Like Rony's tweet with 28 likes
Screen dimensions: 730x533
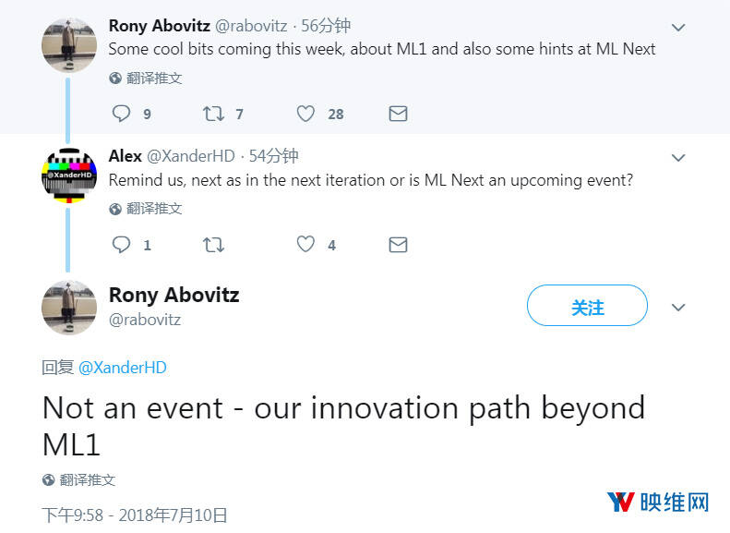pyautogui.click(x=306, y=114)
